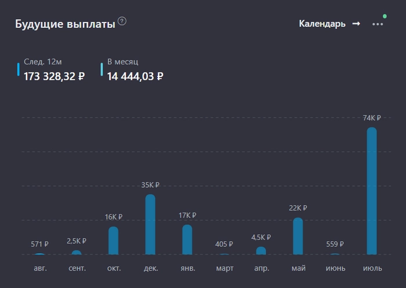Click the март month label
Image resolution: width=406 pixels, height=288 pixels.
pos(225,269)
